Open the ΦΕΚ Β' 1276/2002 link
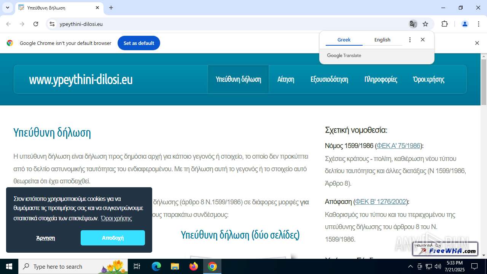The image size is (487, 274). pyautogui.click(x=380, y=202)
